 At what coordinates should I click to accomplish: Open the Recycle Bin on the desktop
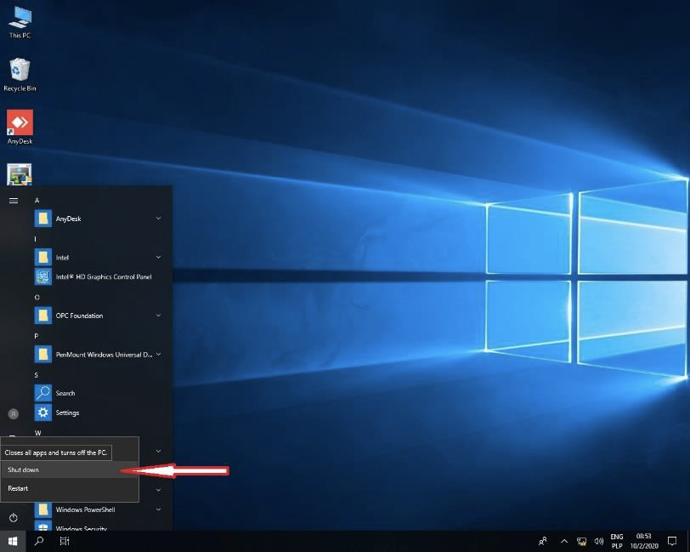(20, 74)
